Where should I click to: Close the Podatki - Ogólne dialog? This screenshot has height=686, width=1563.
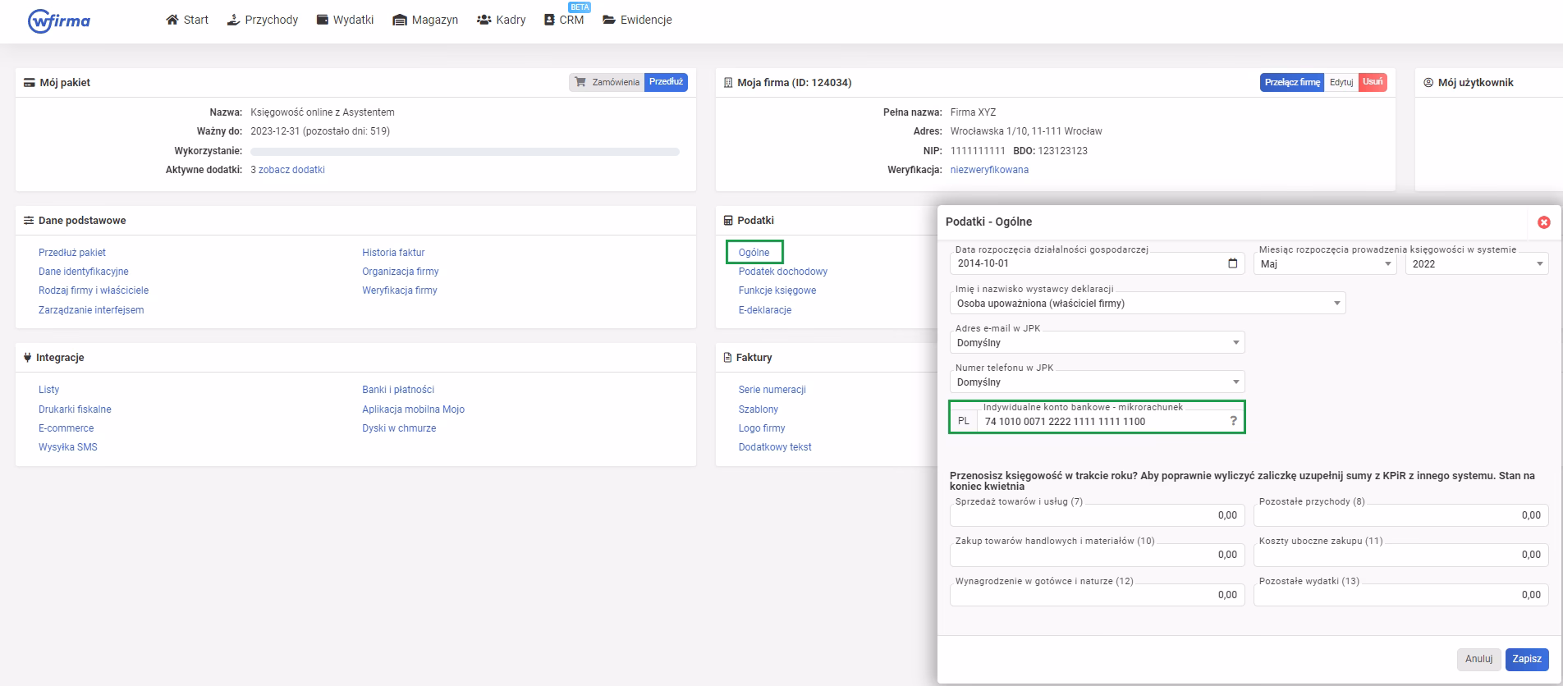click(x=1543, y=222)
